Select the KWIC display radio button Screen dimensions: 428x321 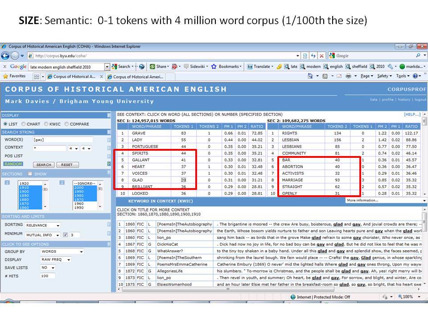[x=46, y=124]
